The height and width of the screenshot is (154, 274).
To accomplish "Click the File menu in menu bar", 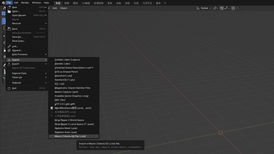I will coord(9,3).
